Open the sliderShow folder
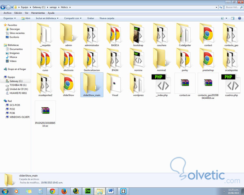This screenshot has height=195, width=244. (68, 84)
